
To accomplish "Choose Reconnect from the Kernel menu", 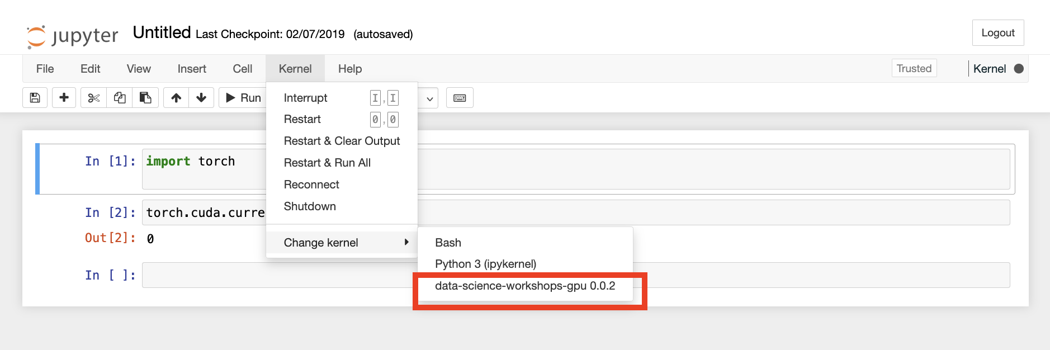I will (342, 185).
